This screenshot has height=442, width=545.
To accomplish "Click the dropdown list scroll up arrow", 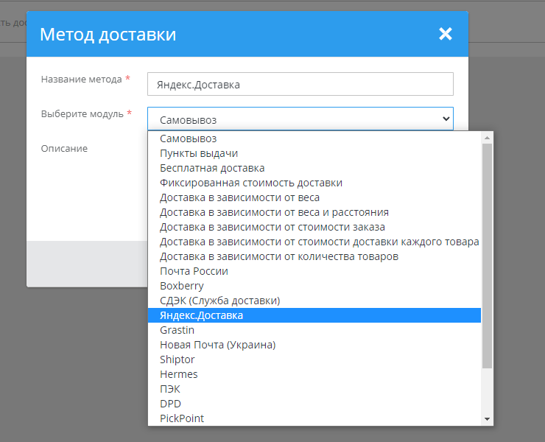I will tap(487, 138).
